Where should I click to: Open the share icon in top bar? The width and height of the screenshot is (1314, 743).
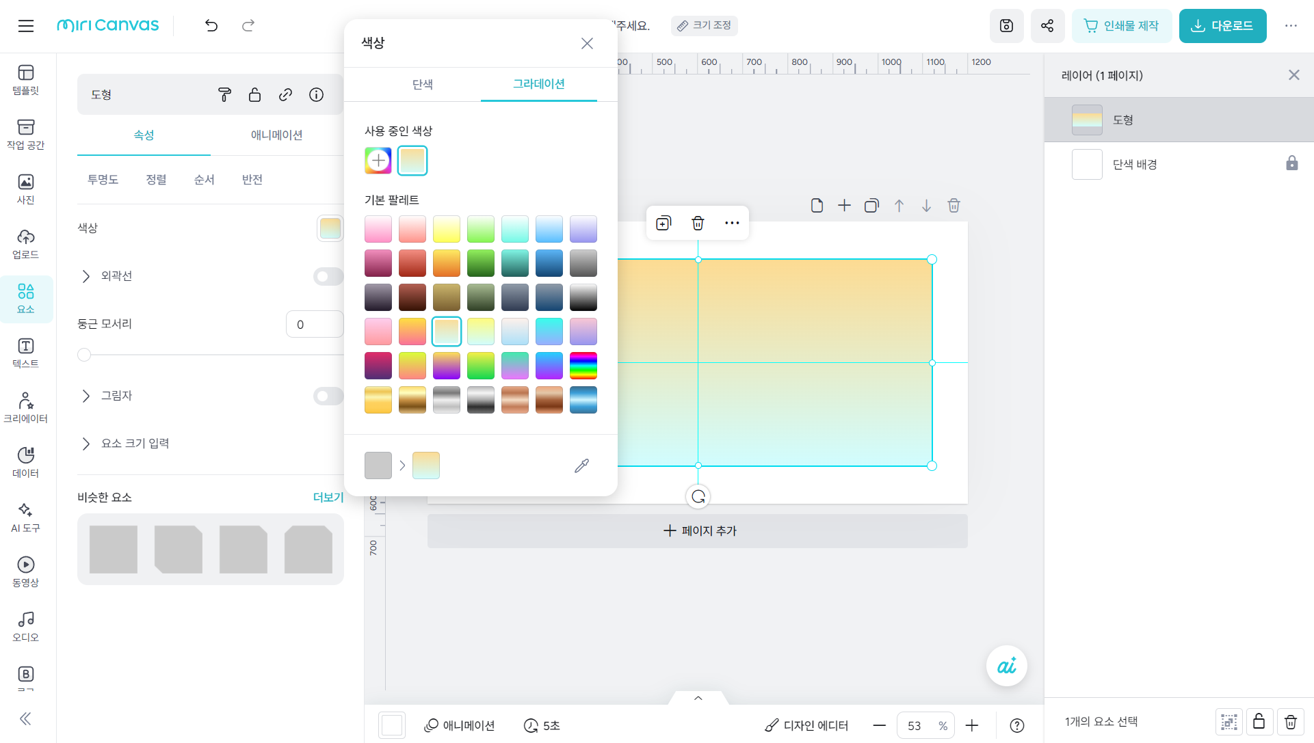pyautogui.click(x=1047, y=26)
